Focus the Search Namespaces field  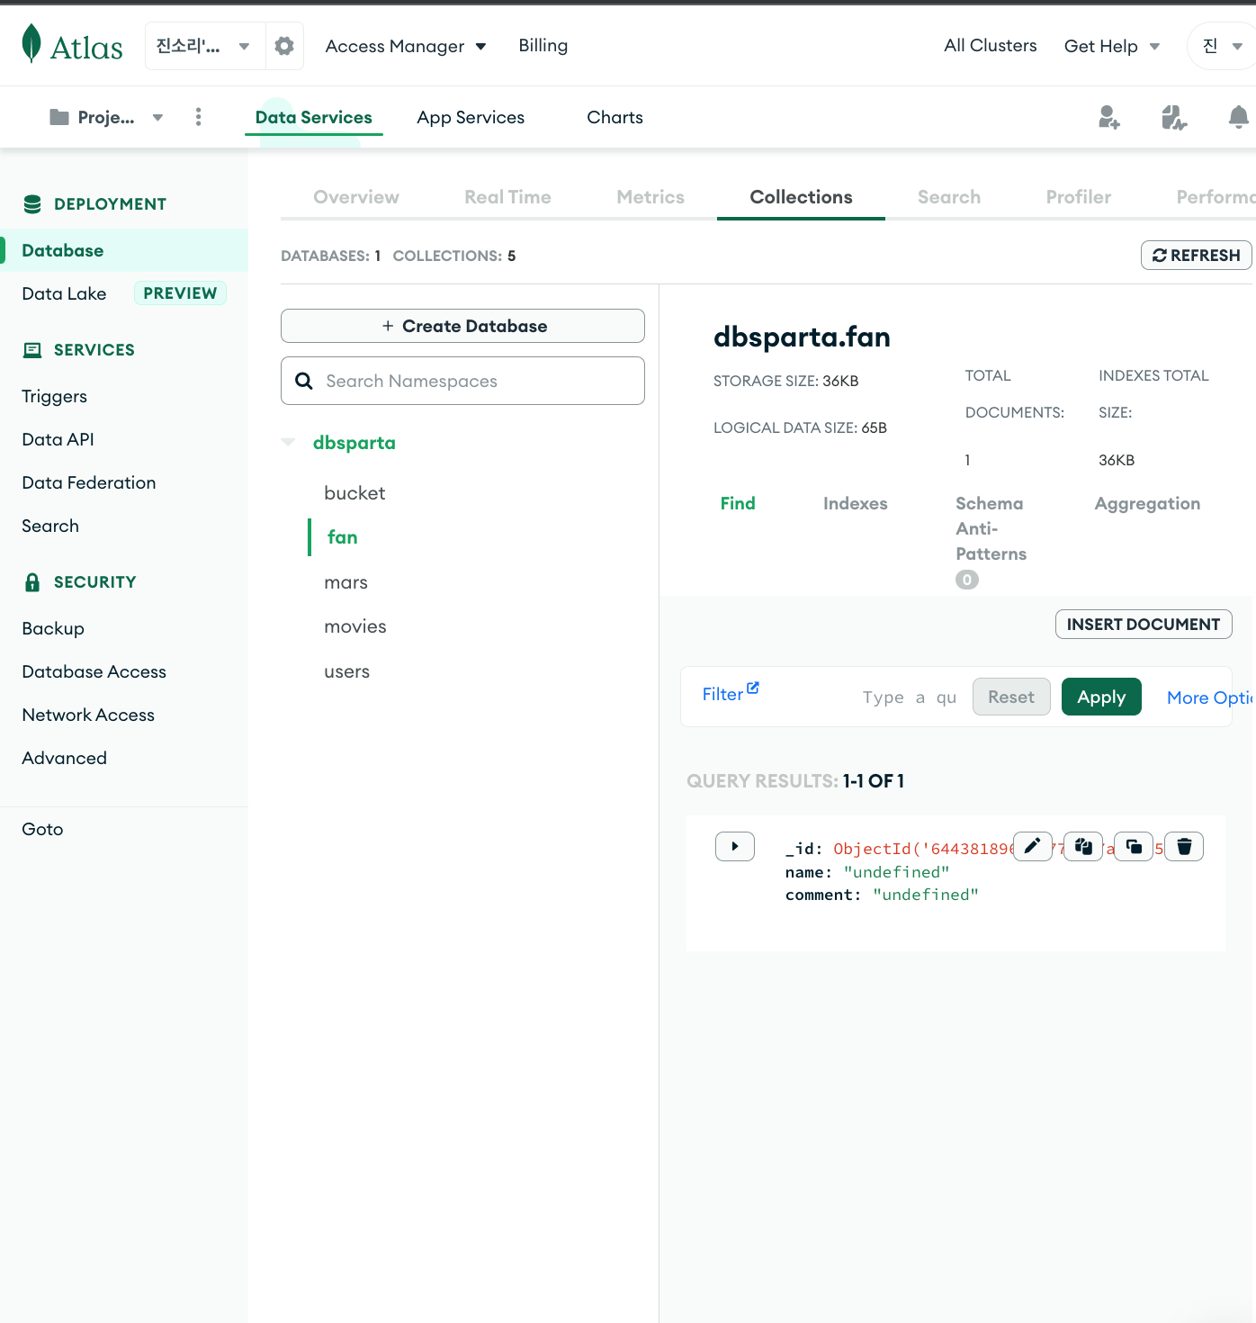coord(463,381)
